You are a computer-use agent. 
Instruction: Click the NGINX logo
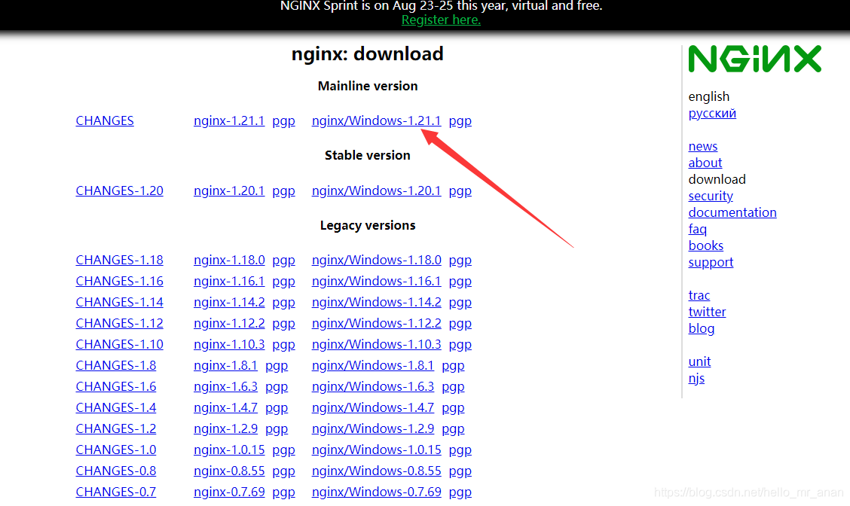pyautogui.click(x=754, y=59)
